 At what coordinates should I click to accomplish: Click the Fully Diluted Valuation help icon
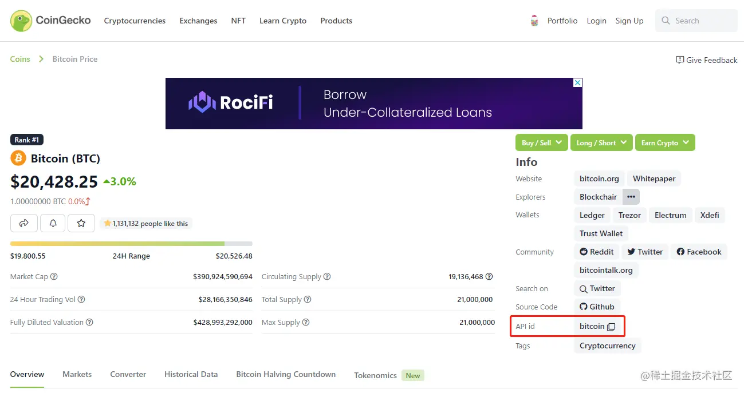click(x=89, y=323)
